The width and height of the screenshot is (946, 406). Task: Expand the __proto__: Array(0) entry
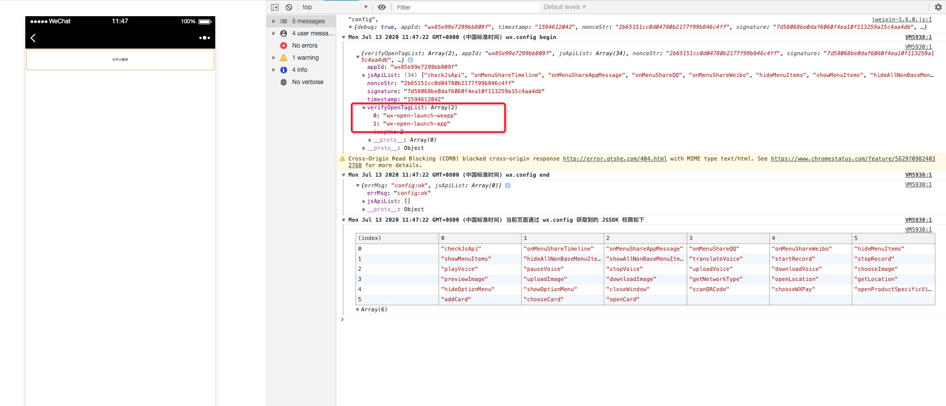point(370,140)
